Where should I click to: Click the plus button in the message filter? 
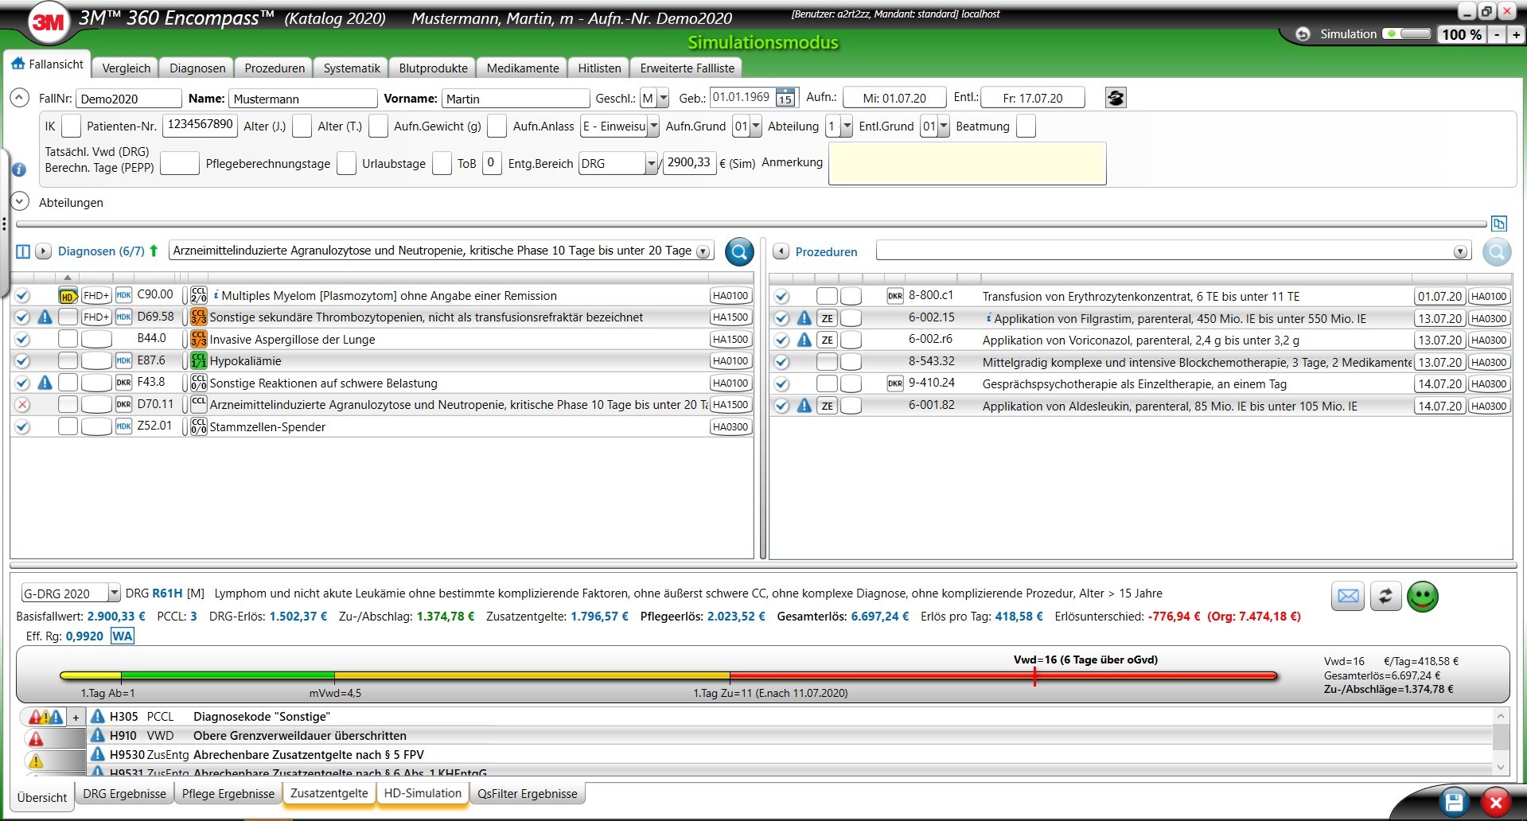point(76,717)
